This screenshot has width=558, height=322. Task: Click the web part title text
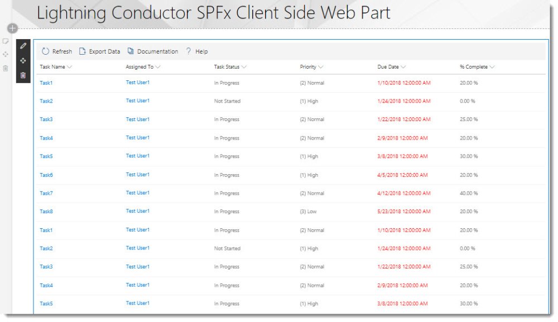click(213, 12)
